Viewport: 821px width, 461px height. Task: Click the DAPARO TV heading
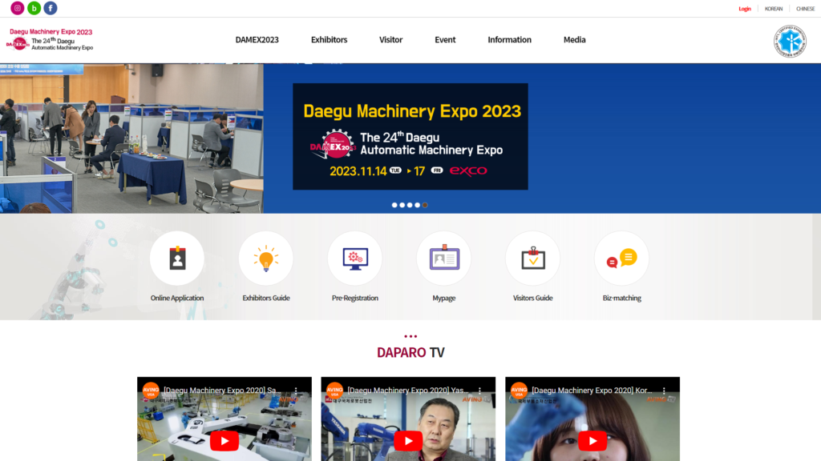[410, 352]
